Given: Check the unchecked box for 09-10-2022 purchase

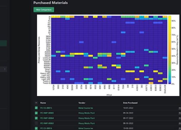Looking at the screenshot, I should pos(36,123).
